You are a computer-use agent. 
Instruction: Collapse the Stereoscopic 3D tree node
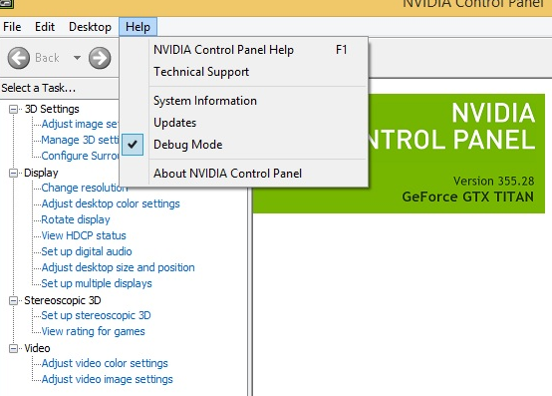(13, 300)
